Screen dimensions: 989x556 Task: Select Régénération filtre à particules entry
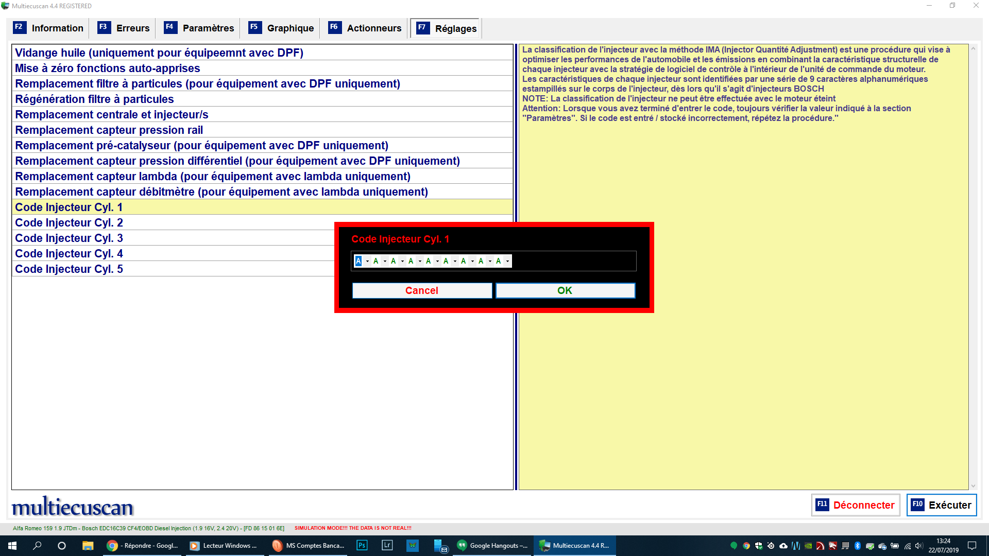(94, 99)
